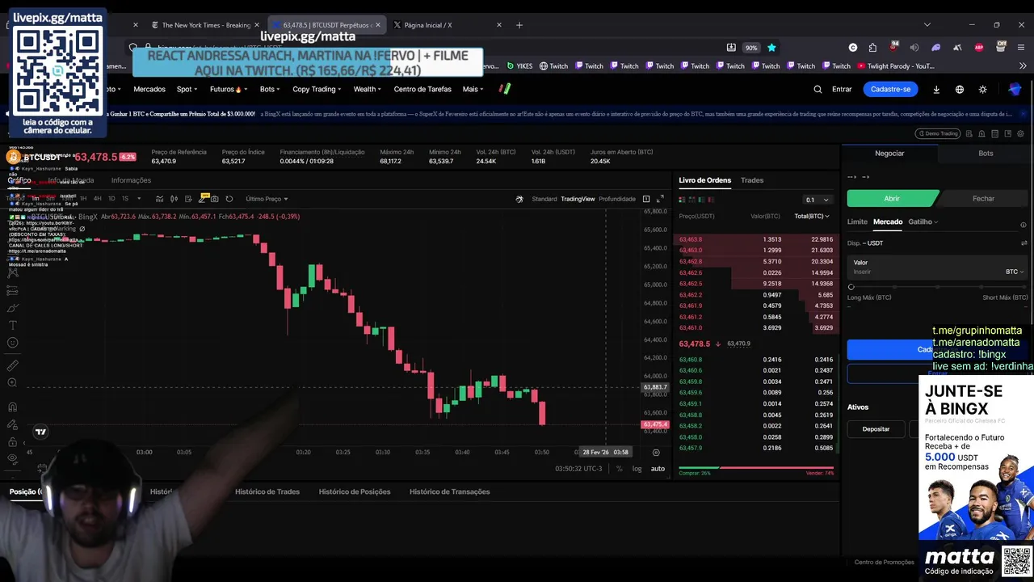Toggle the lock all drawings icon
The width and height of the screenshot is (1034, 582).
pos(13,442)
